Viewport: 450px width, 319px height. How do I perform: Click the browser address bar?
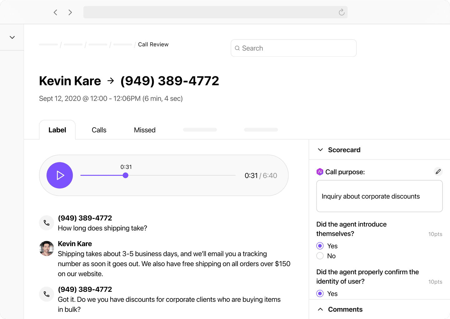215,12
